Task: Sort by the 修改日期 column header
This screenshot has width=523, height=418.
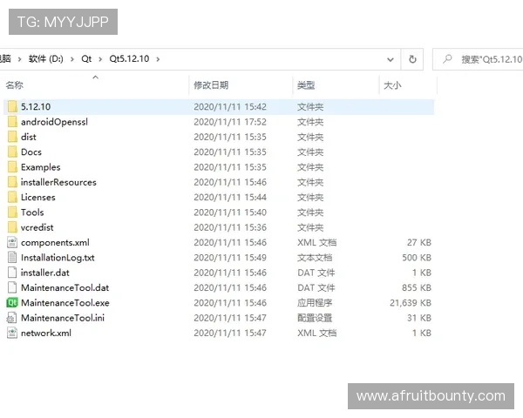Action: click(x=211, y=85)
